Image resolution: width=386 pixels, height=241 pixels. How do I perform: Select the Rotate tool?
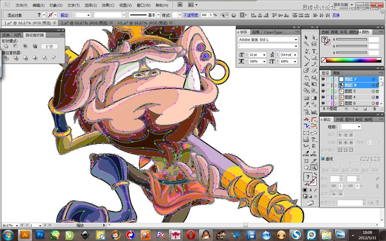tap(306, 78)
